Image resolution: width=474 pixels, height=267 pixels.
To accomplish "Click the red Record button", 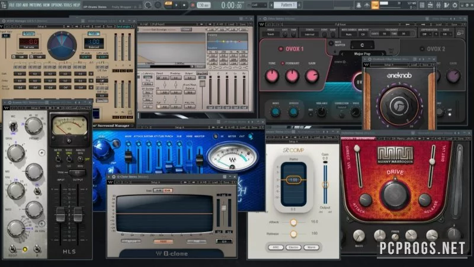I will coord(192,5).
